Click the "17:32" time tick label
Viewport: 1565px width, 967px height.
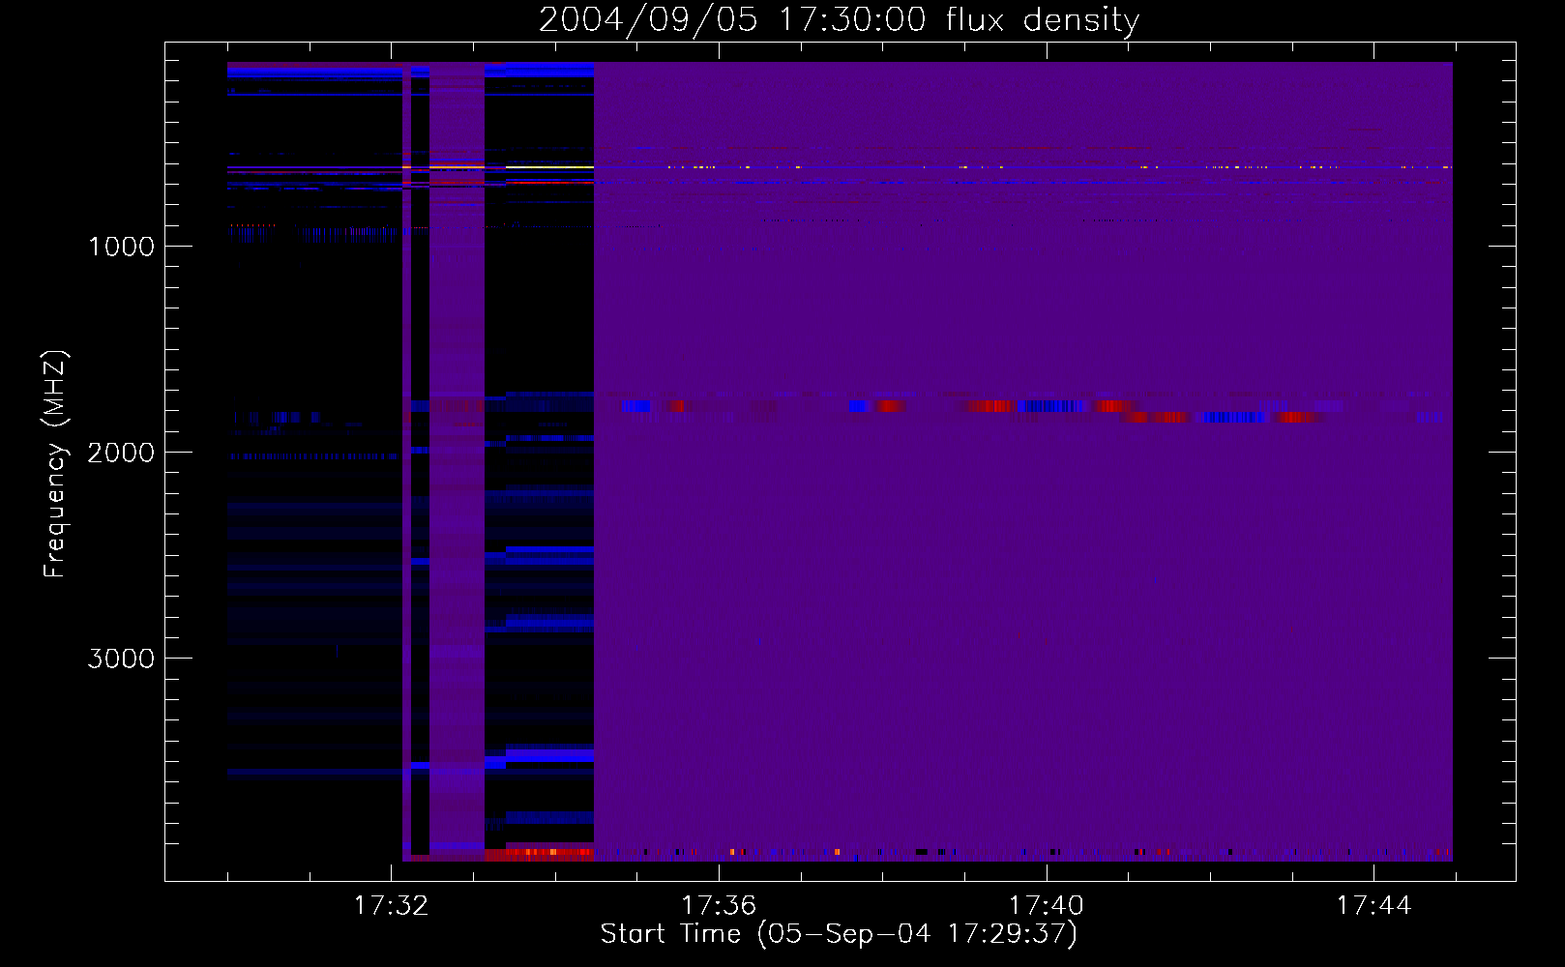pos(391,906)
